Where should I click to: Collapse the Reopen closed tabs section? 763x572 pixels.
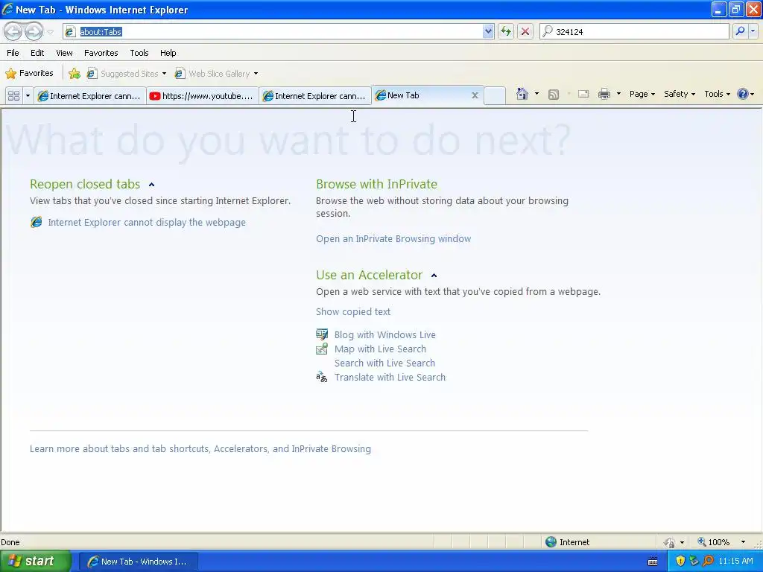tap(151, 185)
